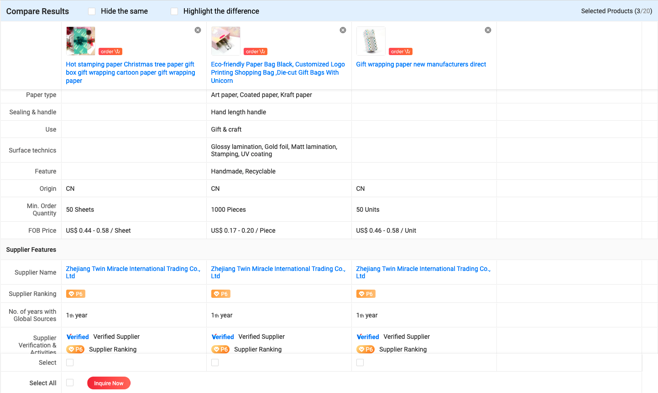Click the order badge on Eco-friendly Paper Bag

(256, 51)
